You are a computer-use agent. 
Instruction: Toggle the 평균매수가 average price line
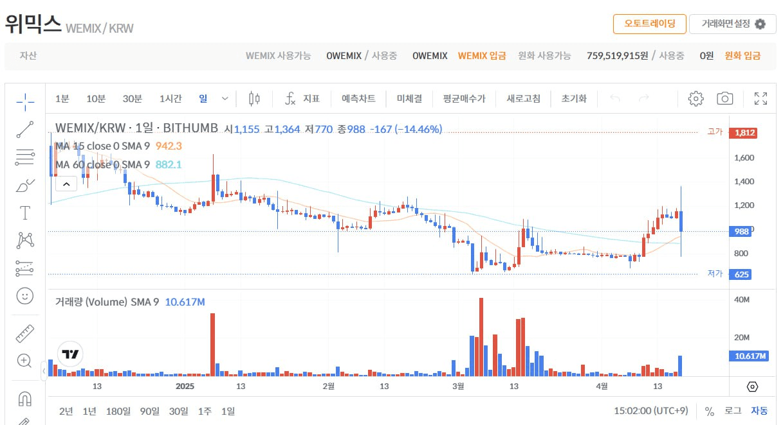(464, 99)
